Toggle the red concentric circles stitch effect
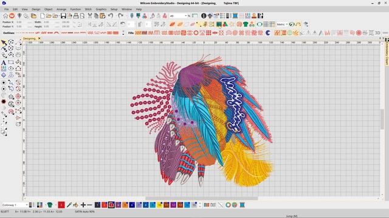 point(359,33)
